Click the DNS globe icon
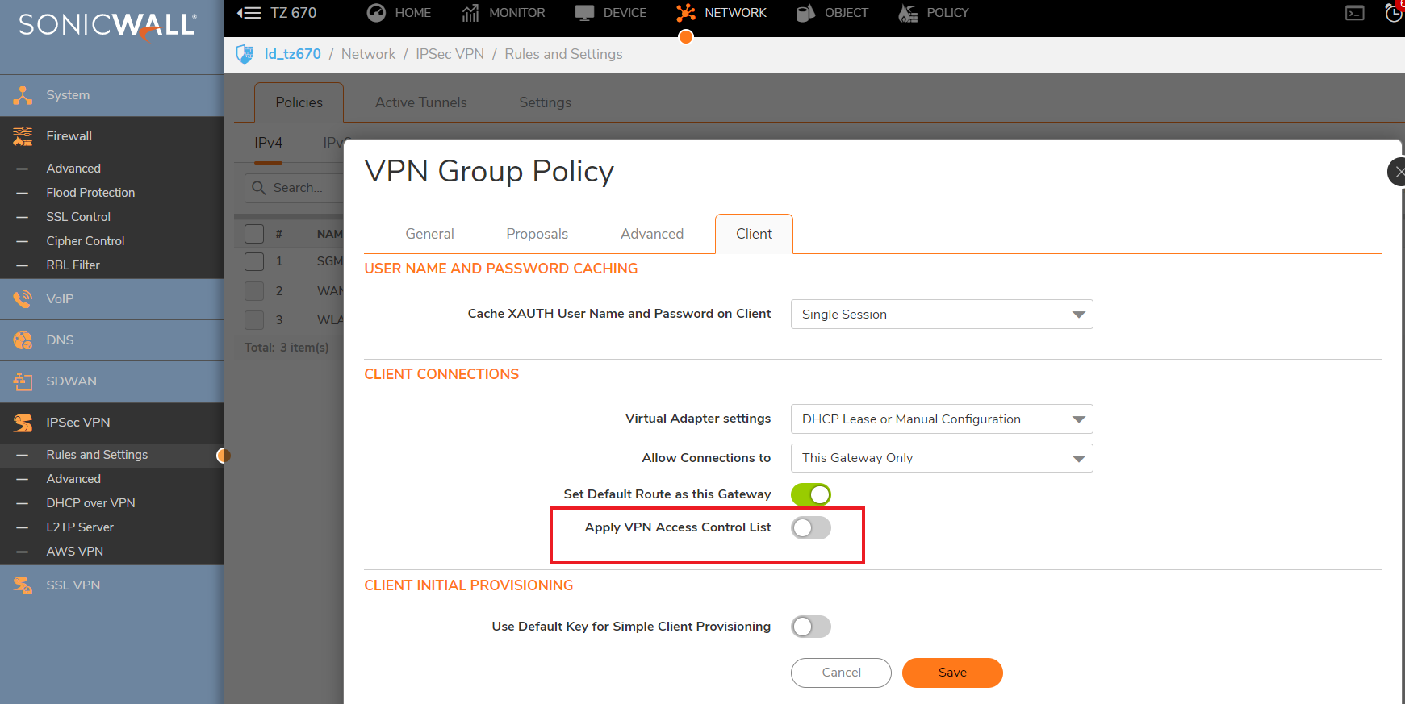Screen dimensions: 1405x704 tap(23, 340)
